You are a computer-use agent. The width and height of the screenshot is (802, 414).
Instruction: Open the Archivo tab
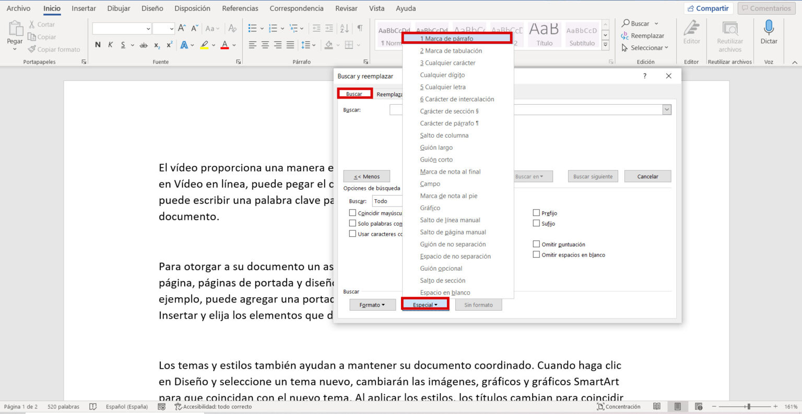[x=18, y=8]
